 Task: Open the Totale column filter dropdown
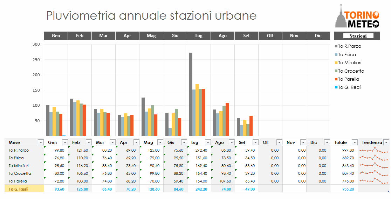[x=355, y=142]
